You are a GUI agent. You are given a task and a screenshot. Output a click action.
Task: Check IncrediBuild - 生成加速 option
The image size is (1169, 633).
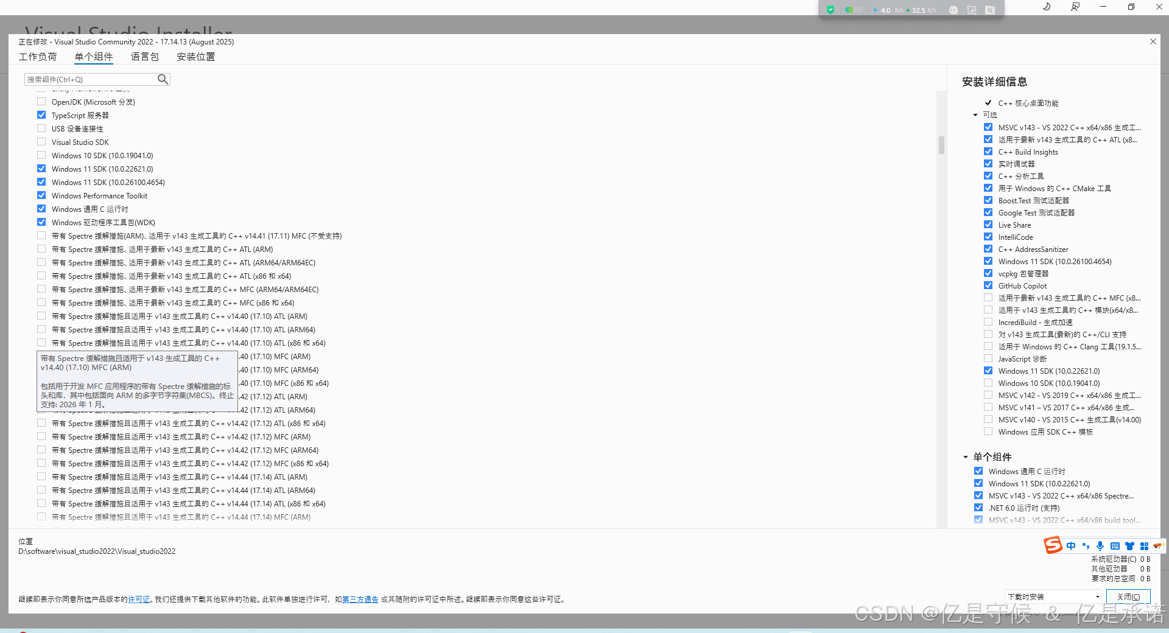tap(988, 322)
